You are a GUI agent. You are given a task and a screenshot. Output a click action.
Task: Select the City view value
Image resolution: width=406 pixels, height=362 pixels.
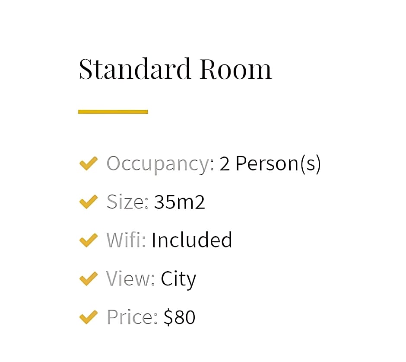[x=178, y=280]
